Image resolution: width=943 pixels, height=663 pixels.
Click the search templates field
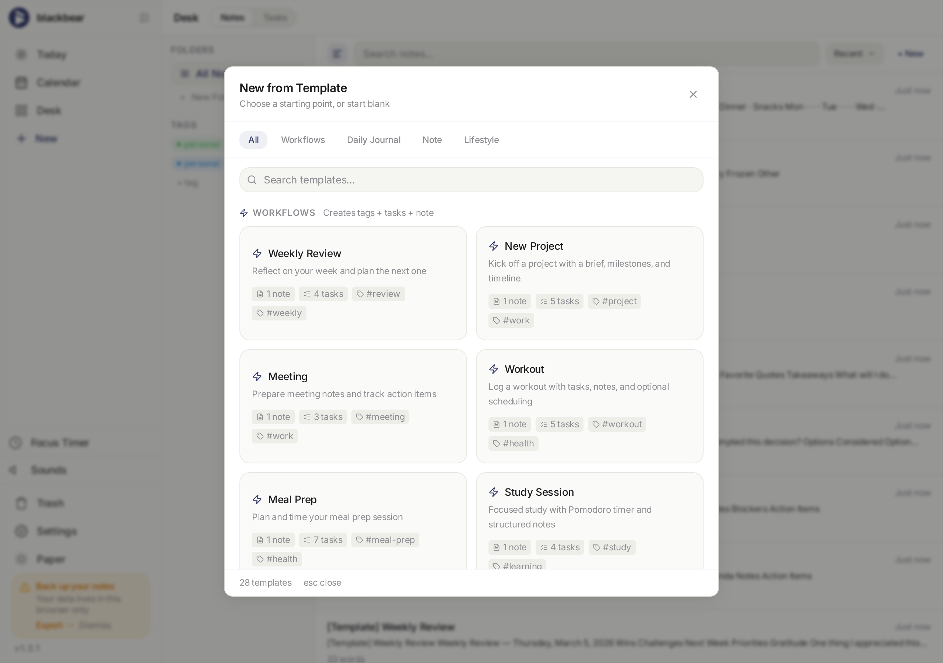pyautogui.click(x=471, y=179)
